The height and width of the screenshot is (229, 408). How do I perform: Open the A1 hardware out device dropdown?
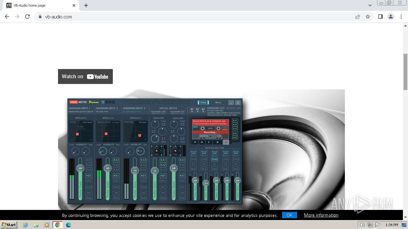[192, 110]
